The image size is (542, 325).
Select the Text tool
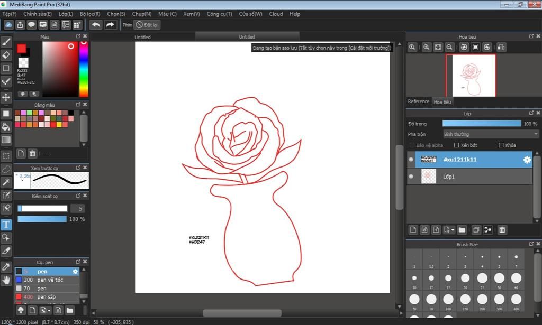6,225
